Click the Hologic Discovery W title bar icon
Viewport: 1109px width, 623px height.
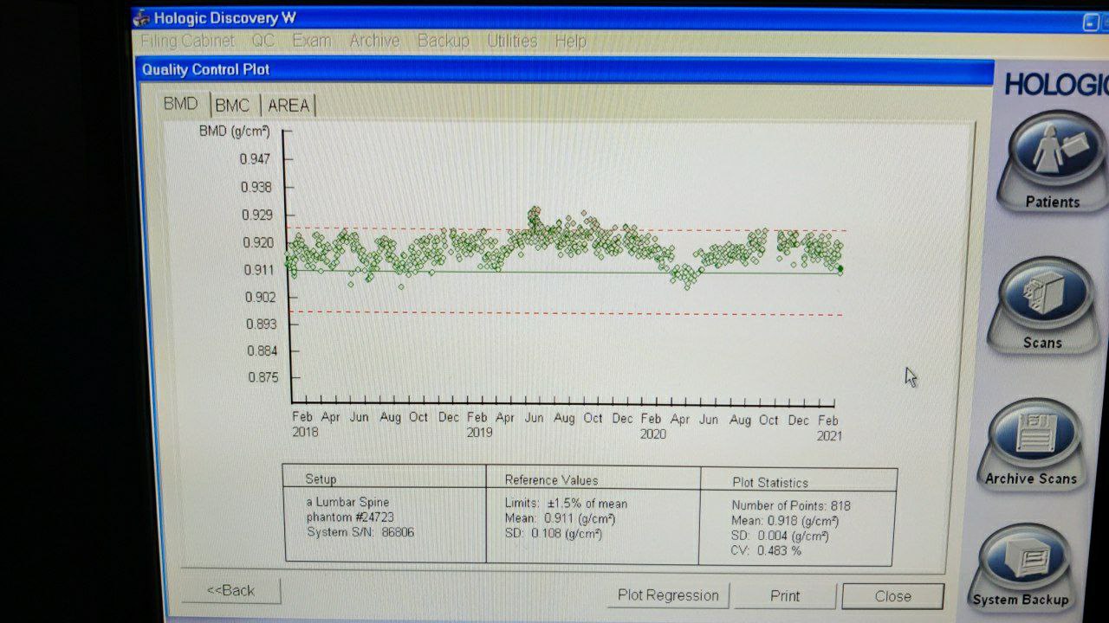(x=141, y=17)
